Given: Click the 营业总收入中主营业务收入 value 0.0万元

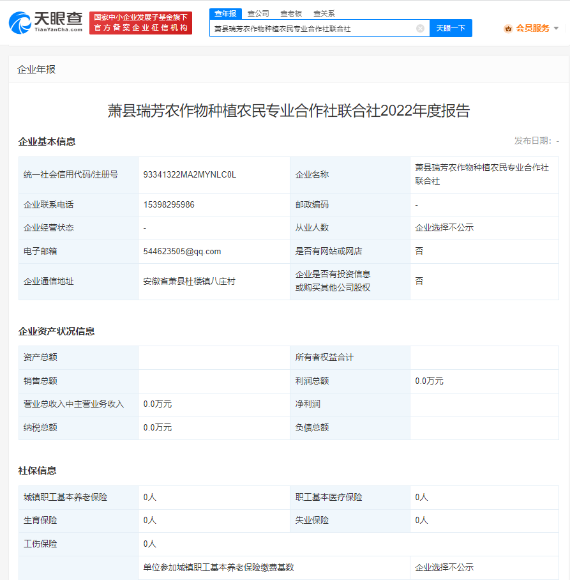Looking at the screenshot, I should point(158,404).
